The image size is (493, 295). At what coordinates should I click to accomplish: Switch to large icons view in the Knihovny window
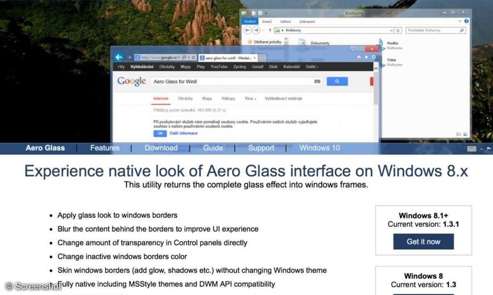[465, 134]
